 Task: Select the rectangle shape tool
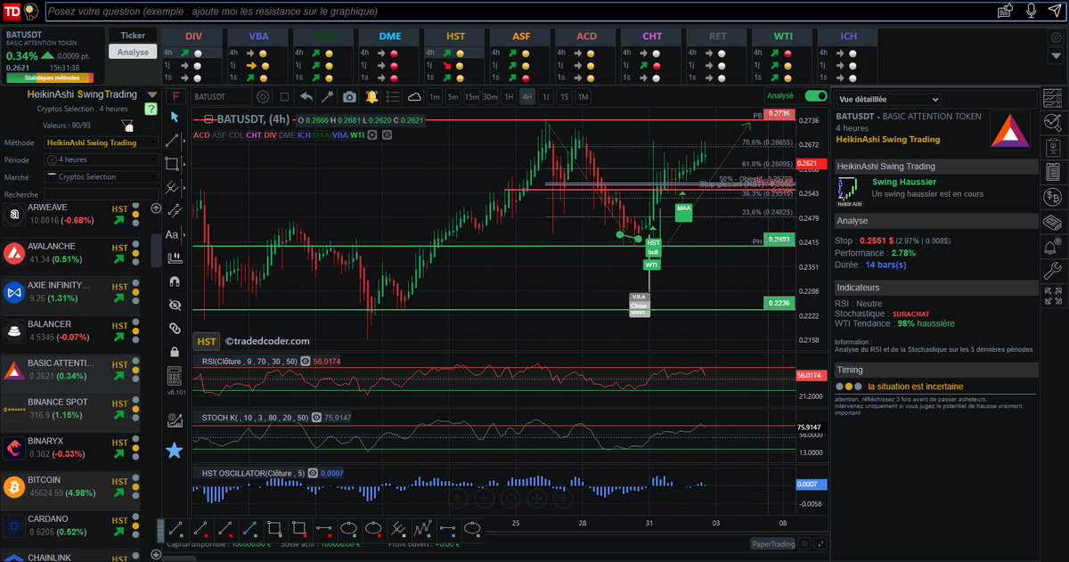tap(173, 164)
